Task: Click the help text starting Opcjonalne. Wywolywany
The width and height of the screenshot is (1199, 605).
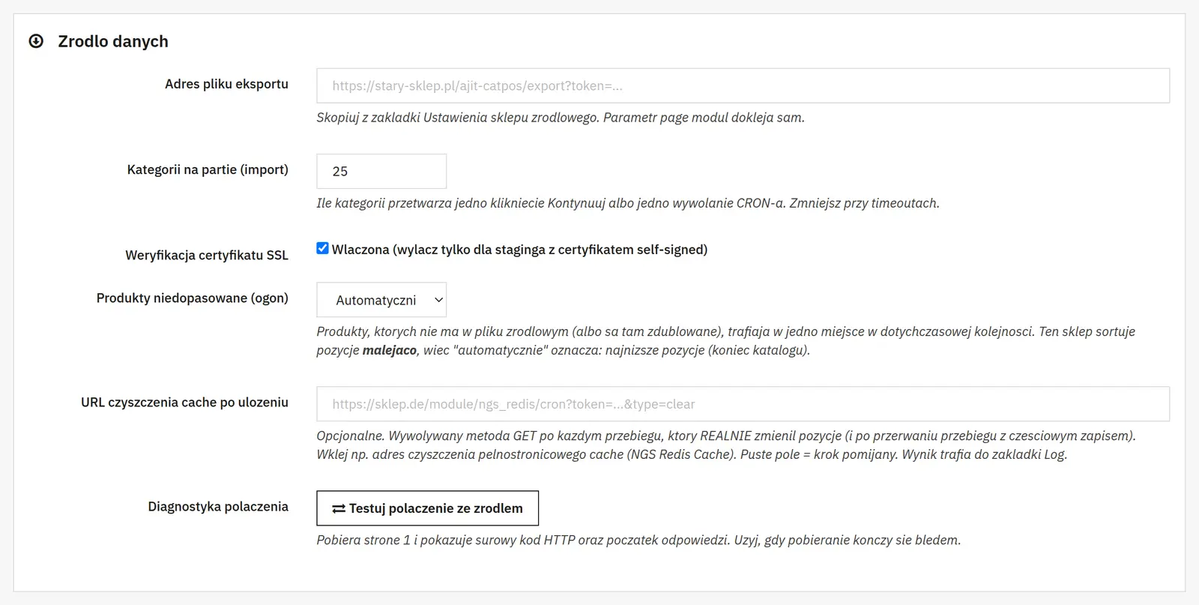Action: coord(726,445)
